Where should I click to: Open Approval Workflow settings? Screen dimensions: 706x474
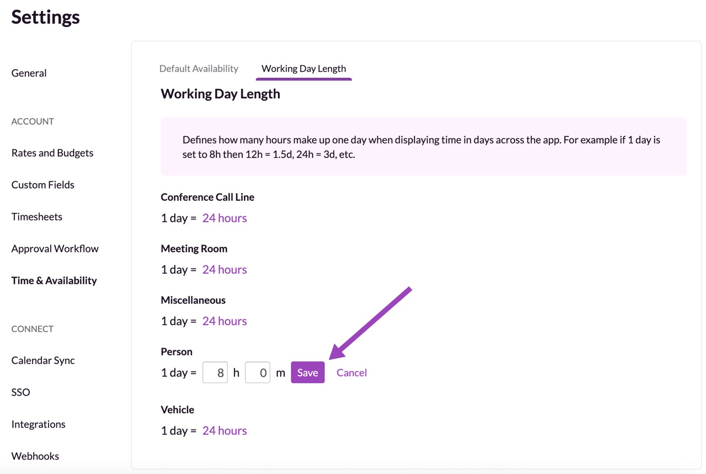55,249
